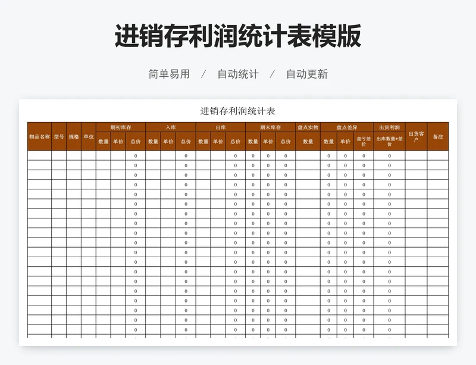Select the 盘亏差价 subheader cell
This screenshot has height=365, width=476.
[364, 141]
